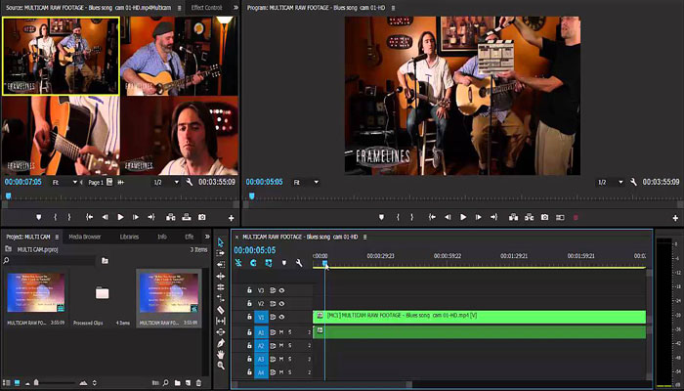Toggle Multi-Camera view in Program monitor

click(560, 217)
